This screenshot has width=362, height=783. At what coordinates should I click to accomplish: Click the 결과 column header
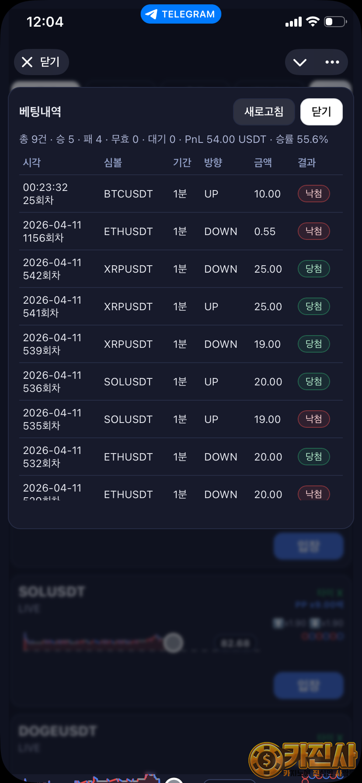point(306,163)
